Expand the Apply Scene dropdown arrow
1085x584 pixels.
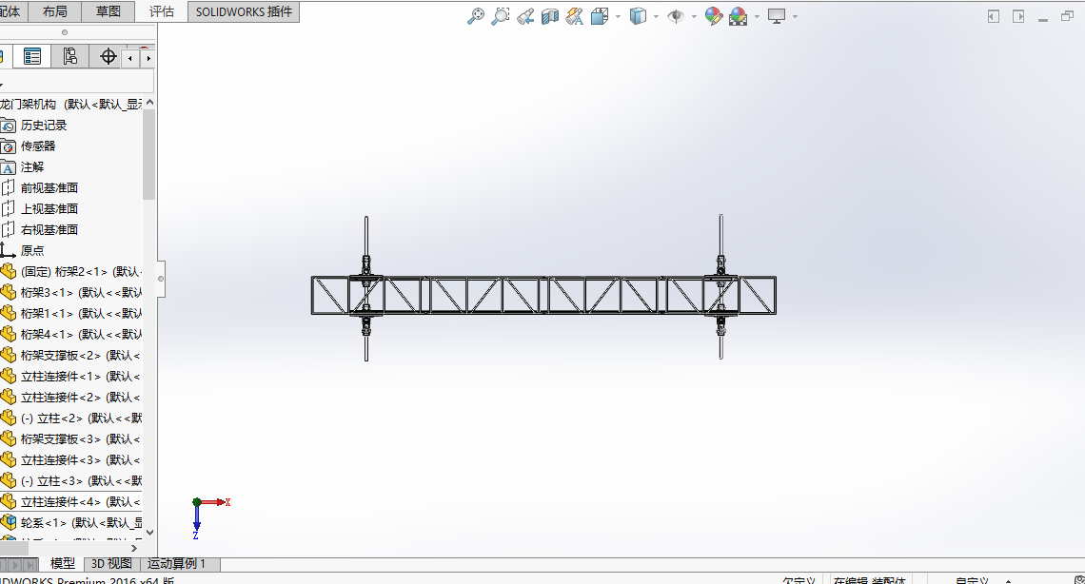757,16
